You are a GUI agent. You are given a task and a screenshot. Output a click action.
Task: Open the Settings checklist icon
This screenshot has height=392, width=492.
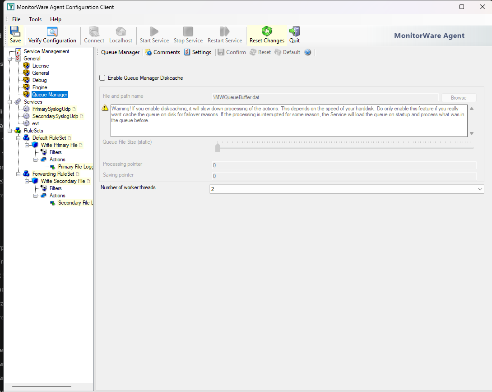pos(187,52)
